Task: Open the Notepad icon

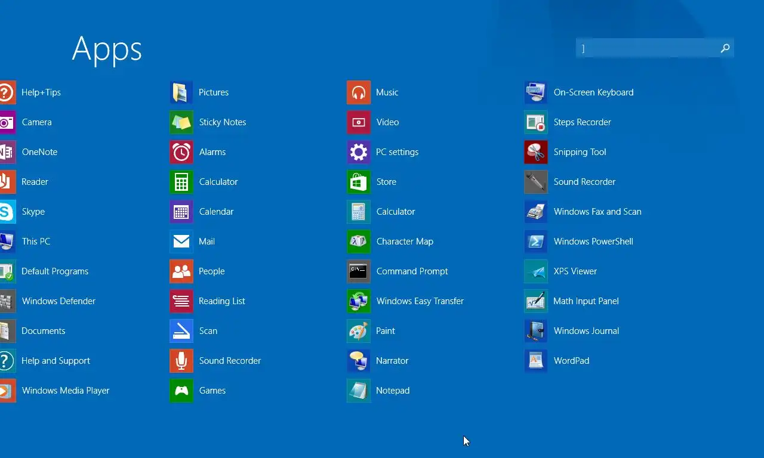Action: [x=359, y=391]
